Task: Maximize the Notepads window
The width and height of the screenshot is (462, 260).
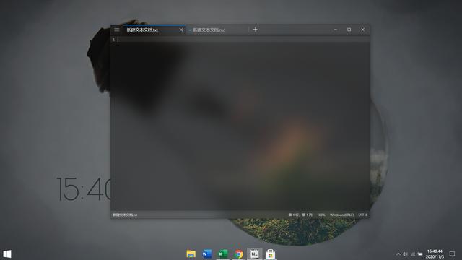Action: point(349,30)
